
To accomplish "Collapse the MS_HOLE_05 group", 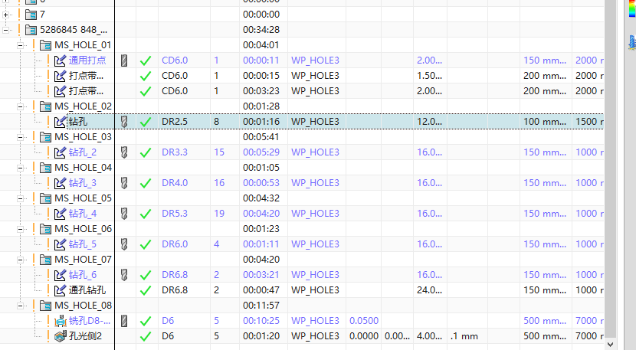I will point(20,198).
